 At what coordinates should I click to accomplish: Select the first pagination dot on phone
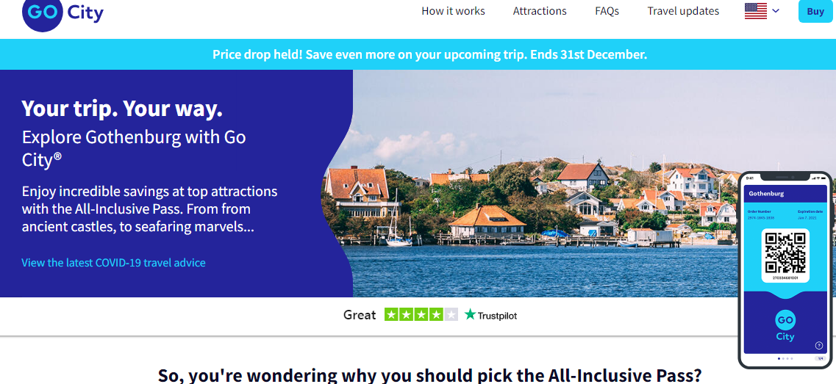click(x=779, y=359)
